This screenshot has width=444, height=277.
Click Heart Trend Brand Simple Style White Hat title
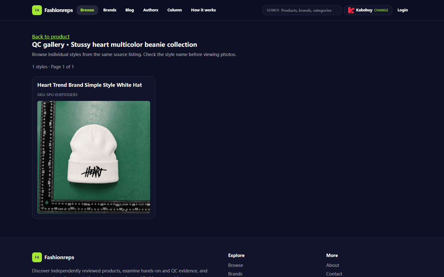[90, 85]
